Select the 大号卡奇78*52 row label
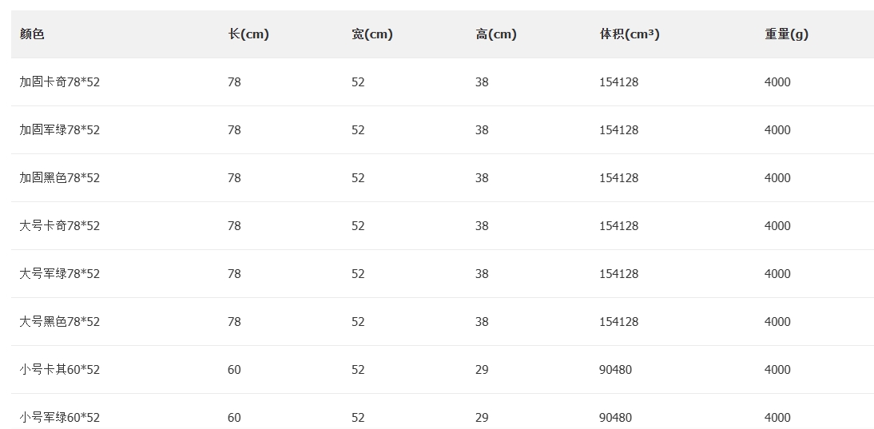 pyautogui.click(x=60, y=225)
